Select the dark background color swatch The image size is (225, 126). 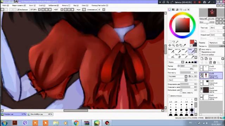click(195, 45)
